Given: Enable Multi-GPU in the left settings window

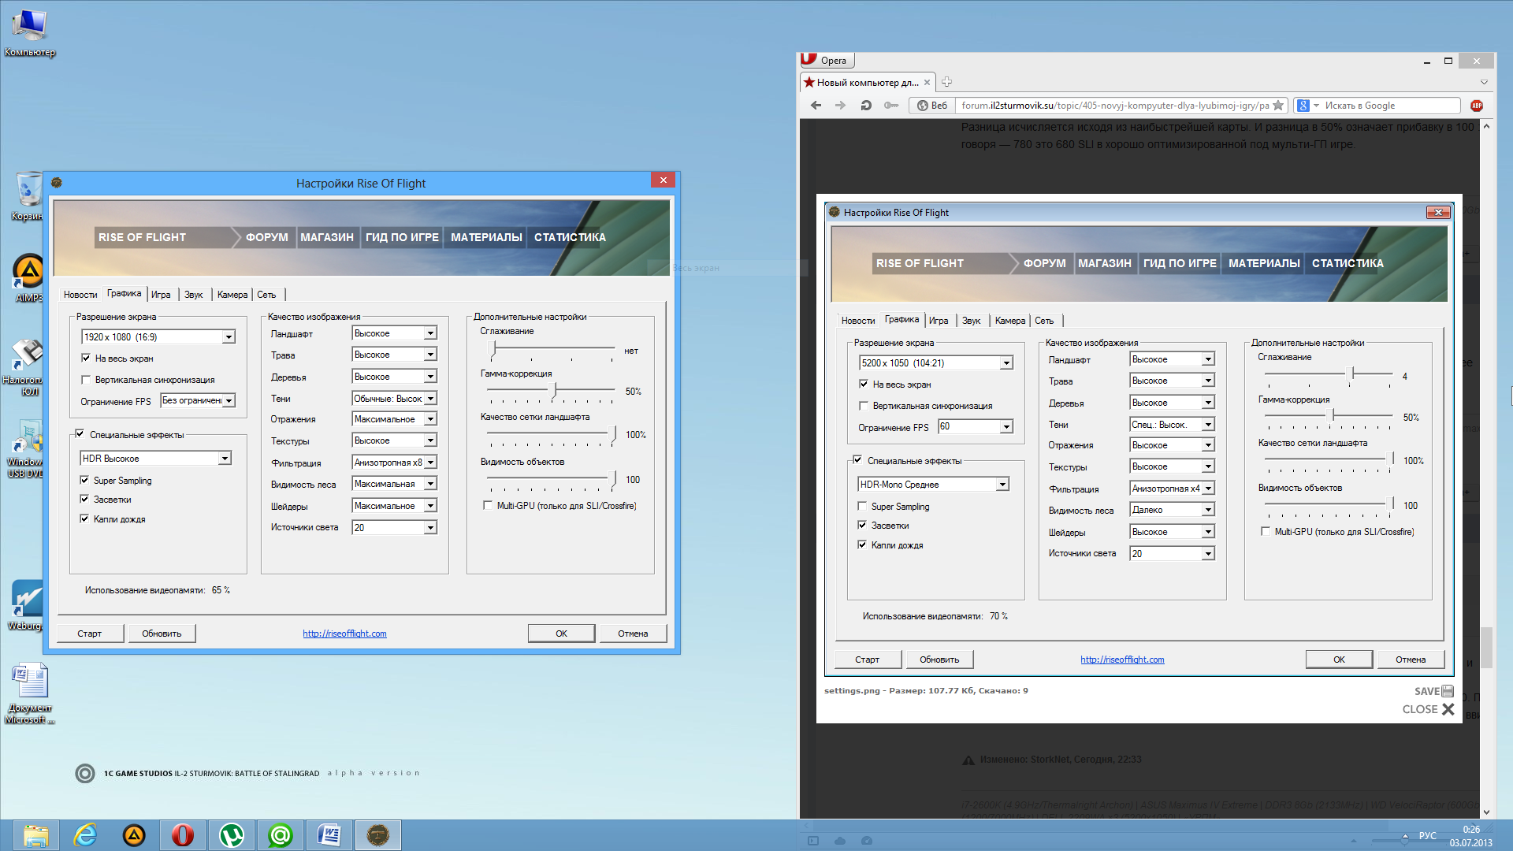Looking at the screenshot, I should pyautogui.click(x=488, y=506).
